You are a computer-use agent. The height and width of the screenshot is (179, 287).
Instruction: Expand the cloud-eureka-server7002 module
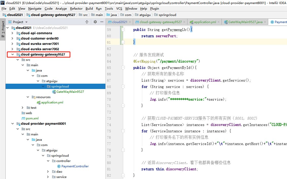(12, 49)
